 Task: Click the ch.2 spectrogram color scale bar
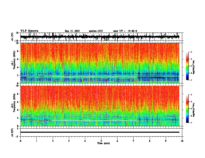click(x=187, y=109)
